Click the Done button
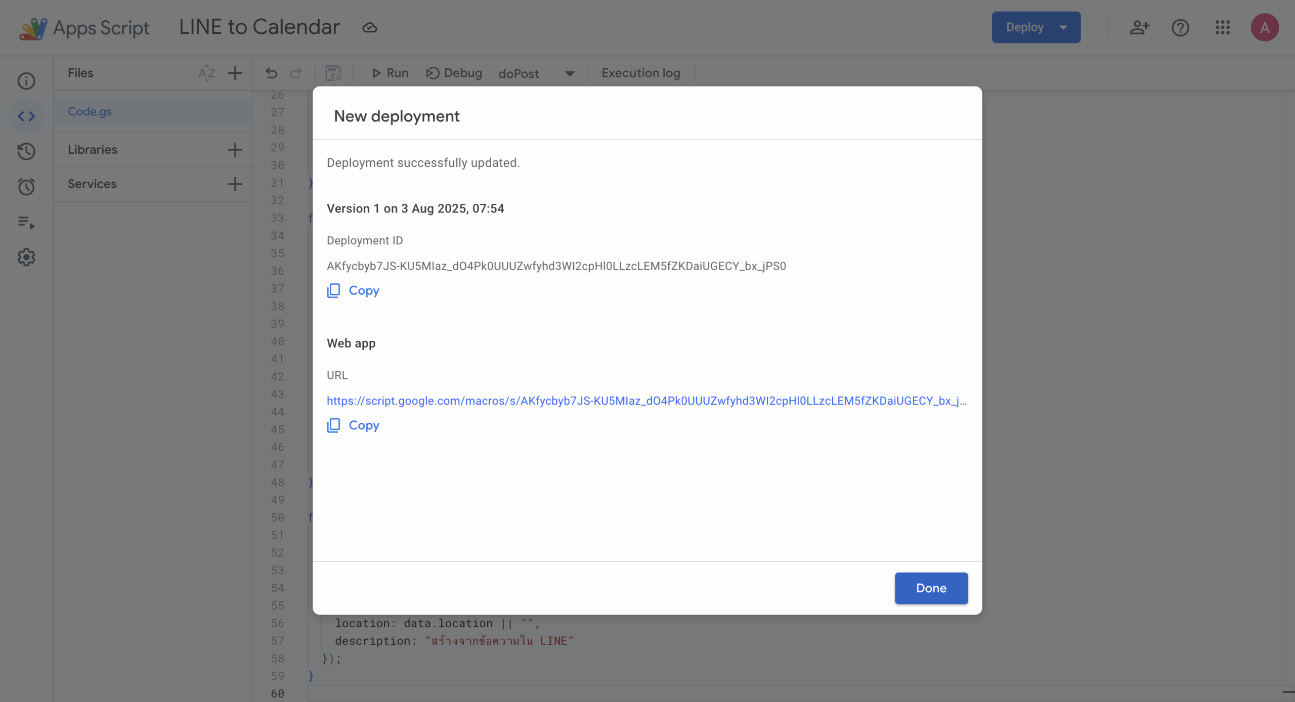 931,588
